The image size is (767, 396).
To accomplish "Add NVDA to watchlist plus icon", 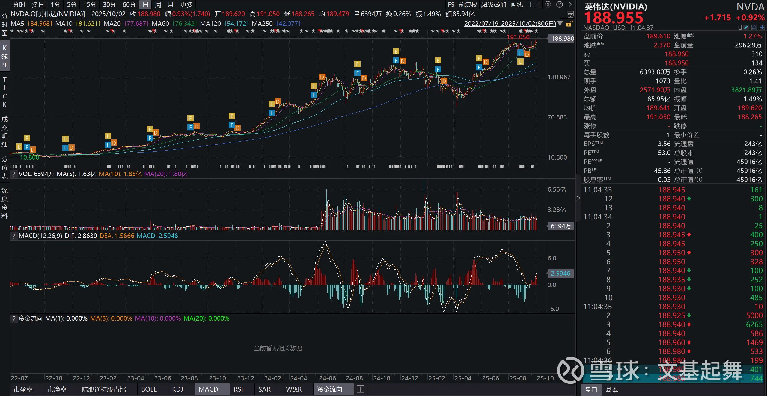I will tap(762, 28).
